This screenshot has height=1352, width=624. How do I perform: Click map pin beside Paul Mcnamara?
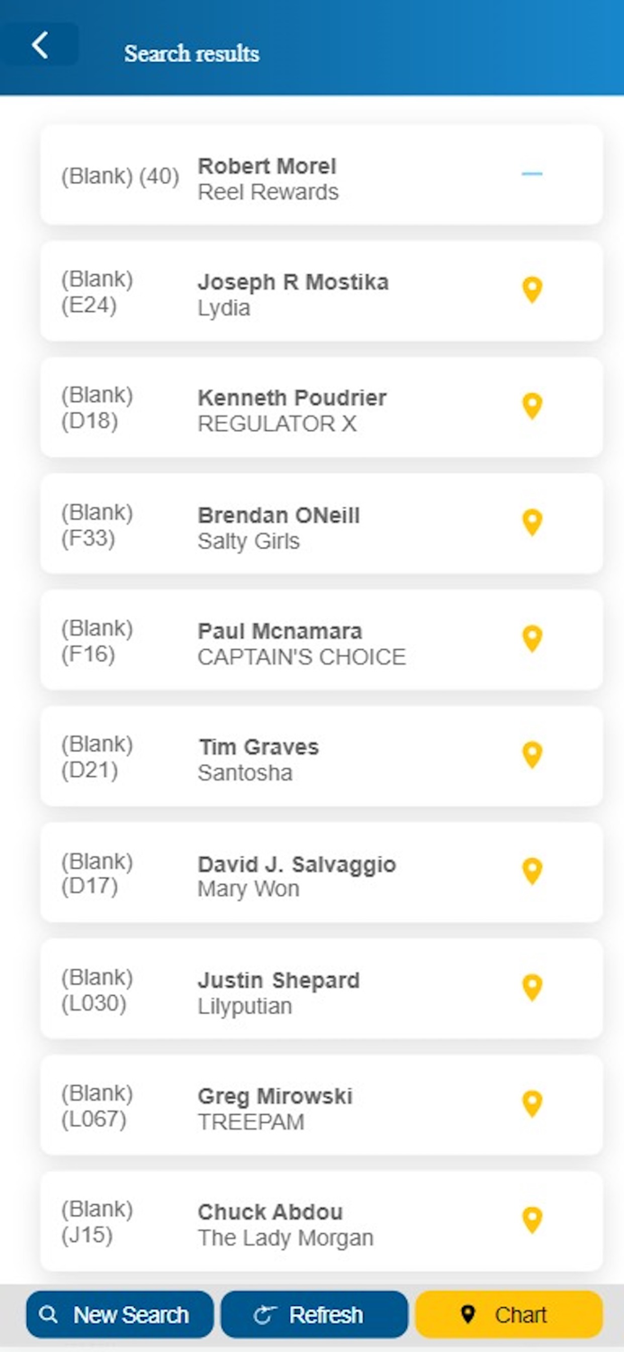[x=532, y=639]
